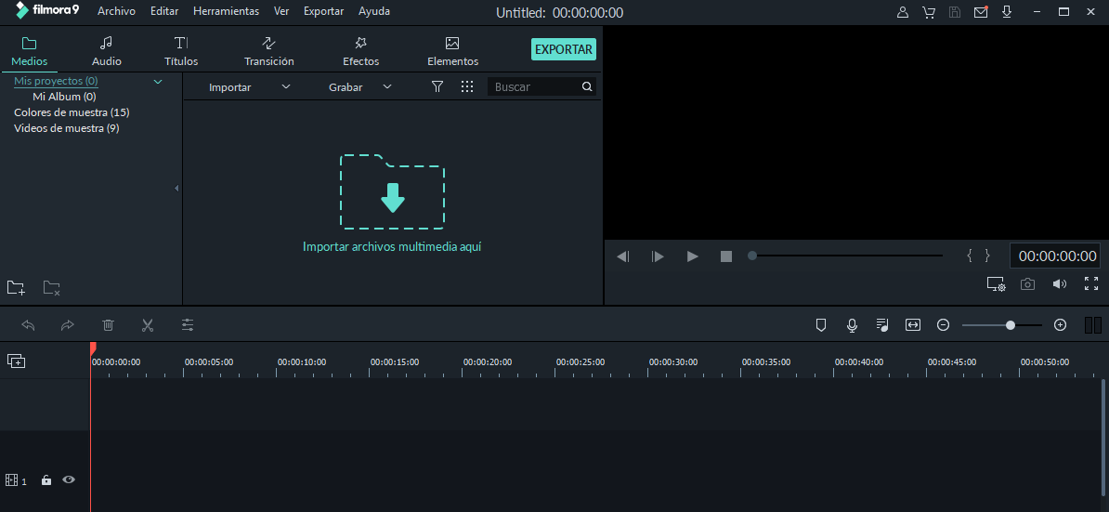Open the user account icon
1109x512 pixels.
tap(903, 12)
